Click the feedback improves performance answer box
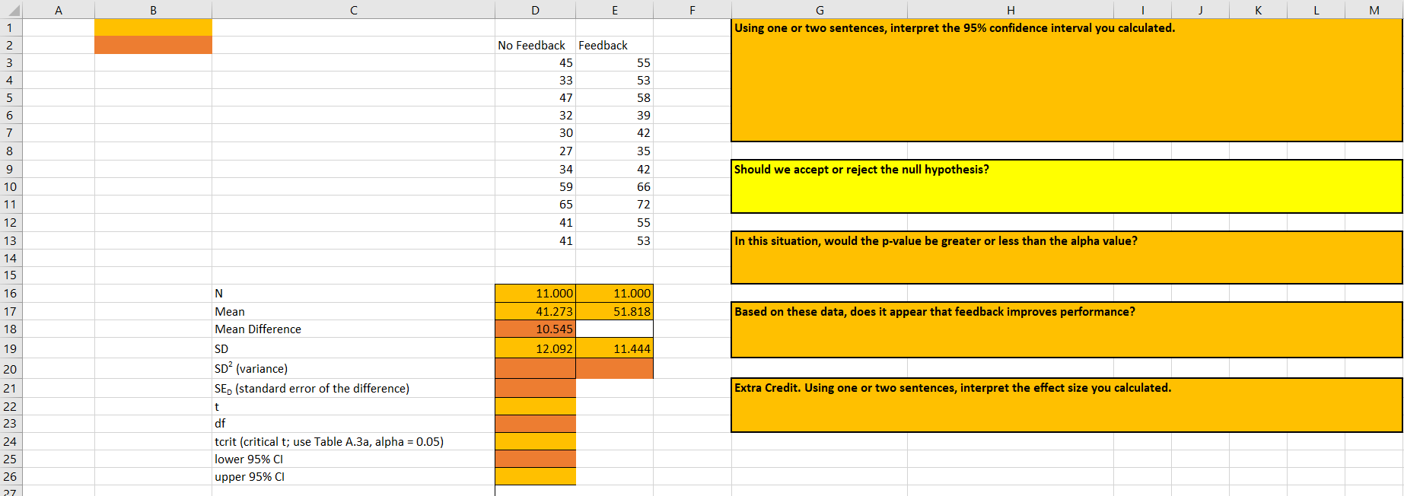The height and width of the screenshot is (496, 1404). (x=1066, y=329)
